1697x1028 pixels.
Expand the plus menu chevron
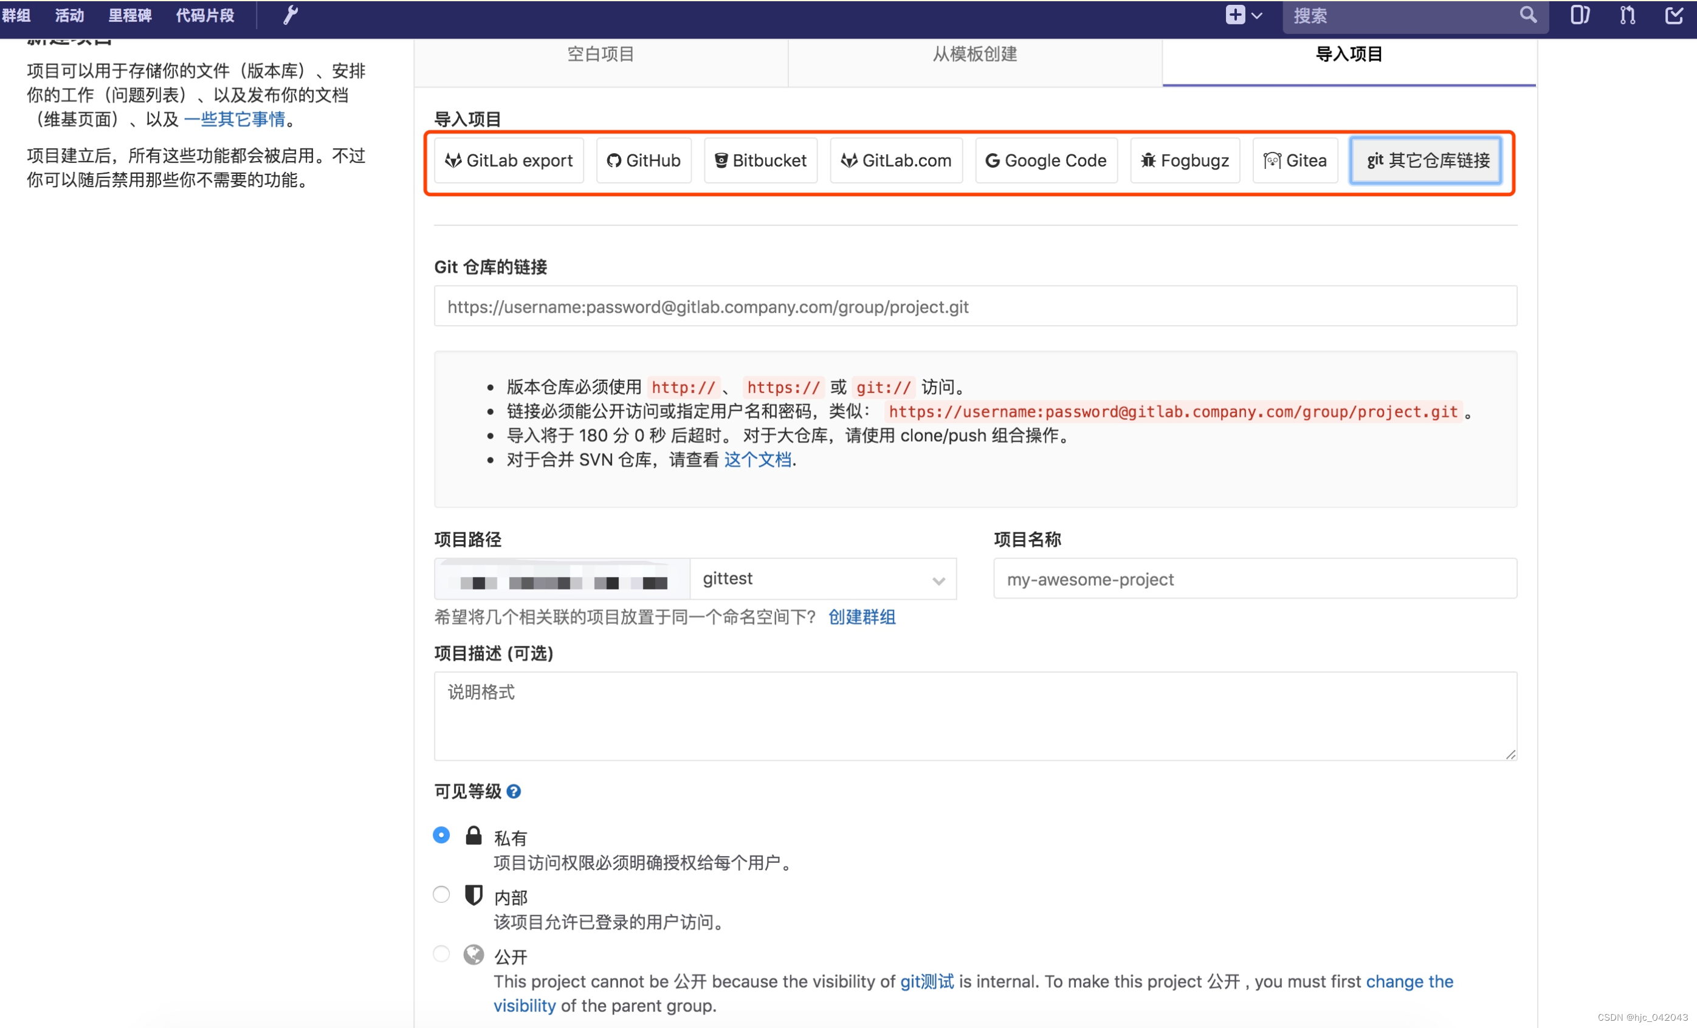pos(1257,15)
